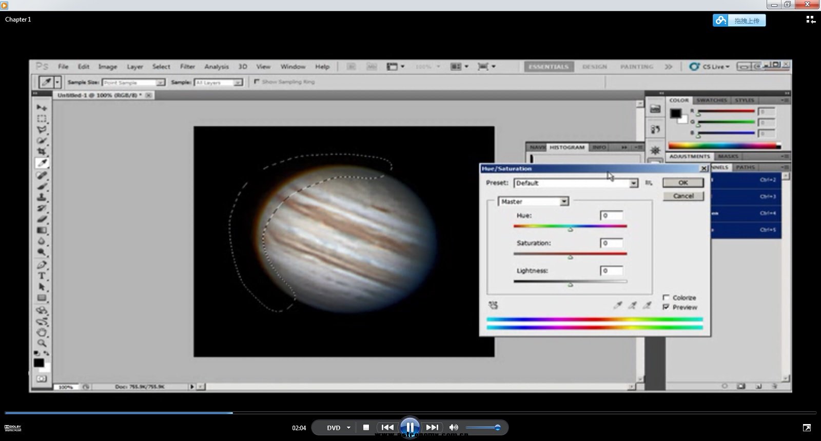The image size is (821, 441).
Task: Choose the Lasso tool
Action: pyautogui.click(x=42, y=129)
